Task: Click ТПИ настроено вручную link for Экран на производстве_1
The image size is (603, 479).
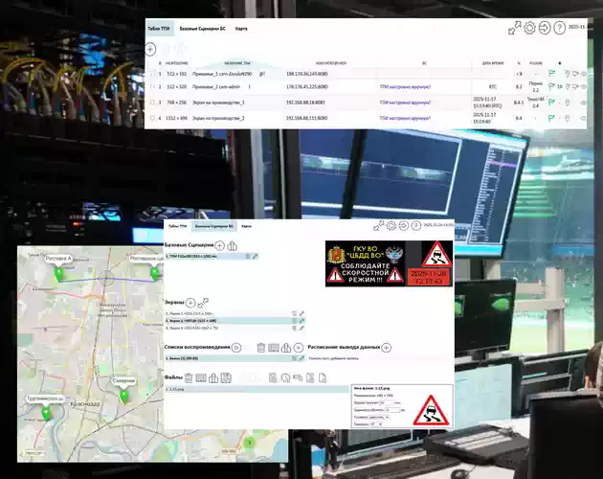Action: click(402, 102)
